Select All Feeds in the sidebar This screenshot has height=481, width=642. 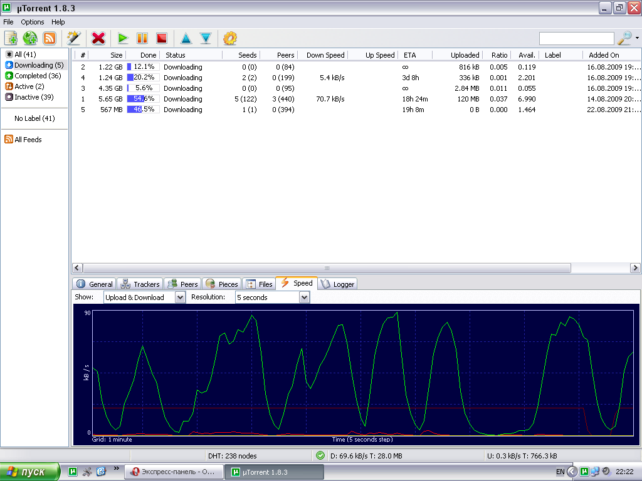28,140
